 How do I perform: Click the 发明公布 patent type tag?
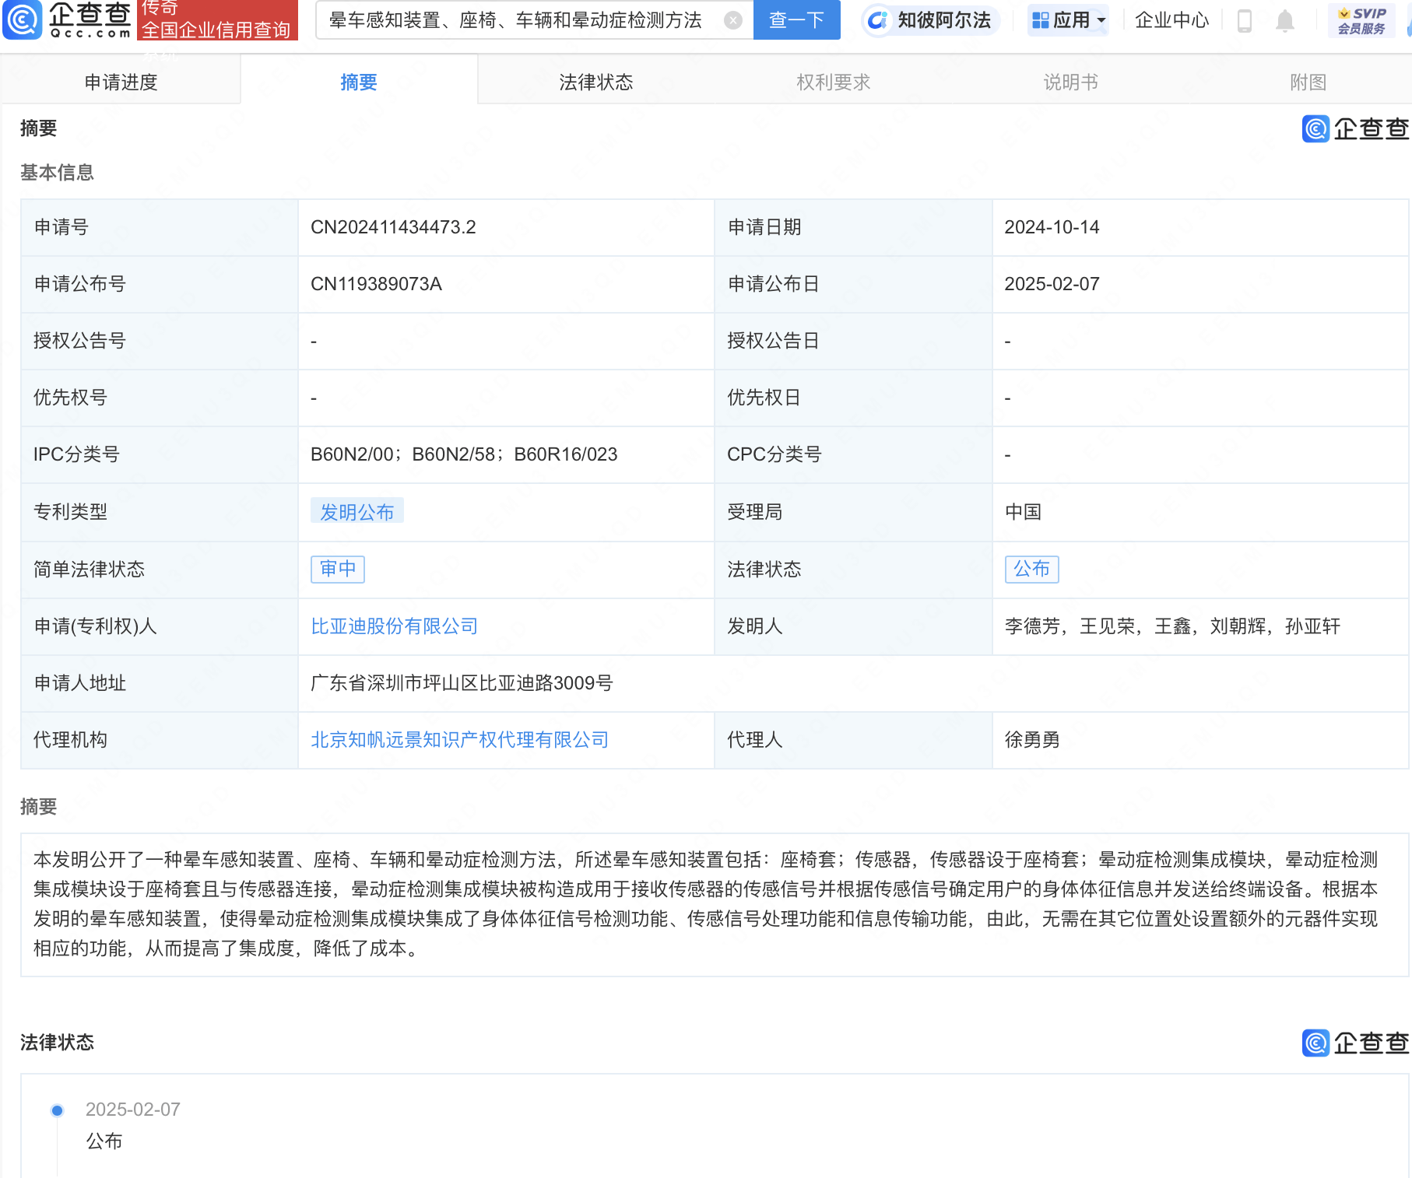pyautogui.click(x=357, y=512)
